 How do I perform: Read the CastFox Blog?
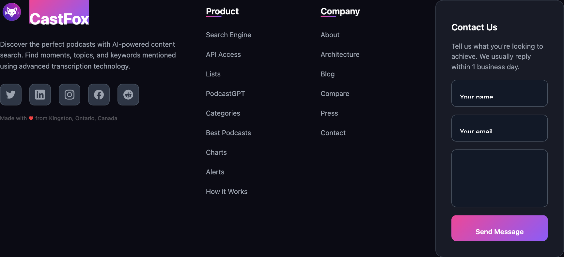tap(327, 74)
